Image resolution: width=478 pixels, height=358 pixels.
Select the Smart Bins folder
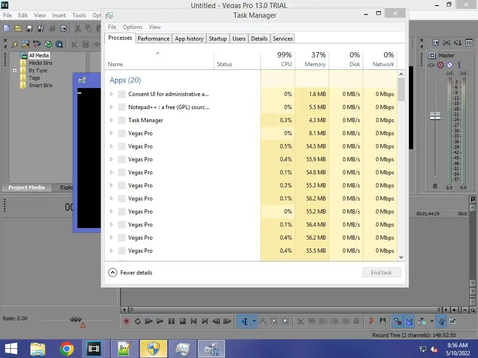(x=41, y=85)
